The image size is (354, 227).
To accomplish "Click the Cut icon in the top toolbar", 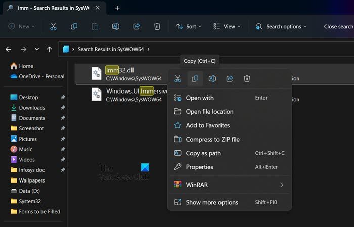I will [53, 26].
